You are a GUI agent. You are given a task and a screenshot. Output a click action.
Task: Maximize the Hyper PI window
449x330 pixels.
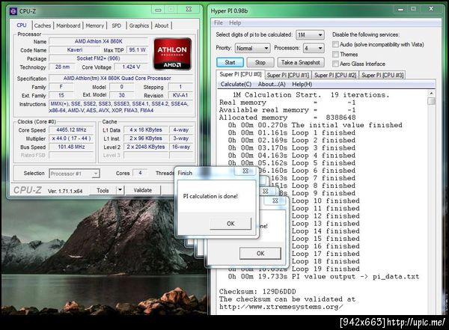click(413, 9)
